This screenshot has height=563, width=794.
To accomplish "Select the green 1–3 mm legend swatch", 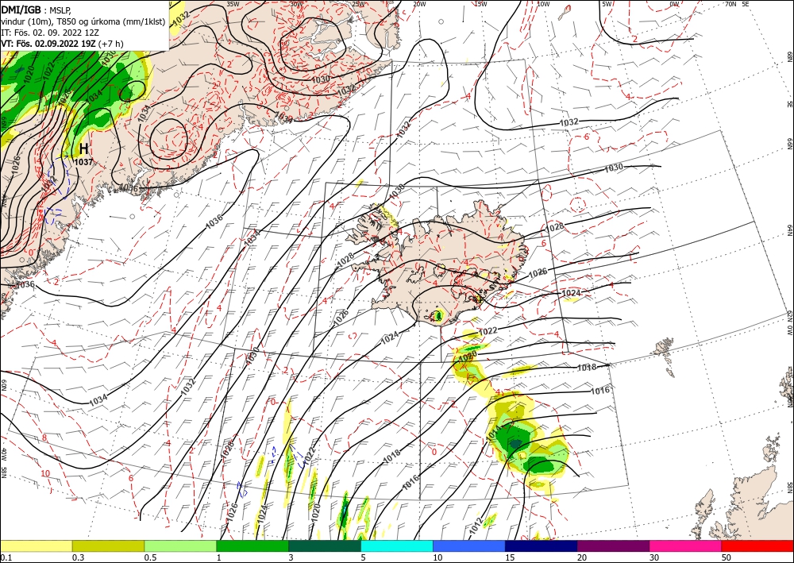I will click(252, 546).
